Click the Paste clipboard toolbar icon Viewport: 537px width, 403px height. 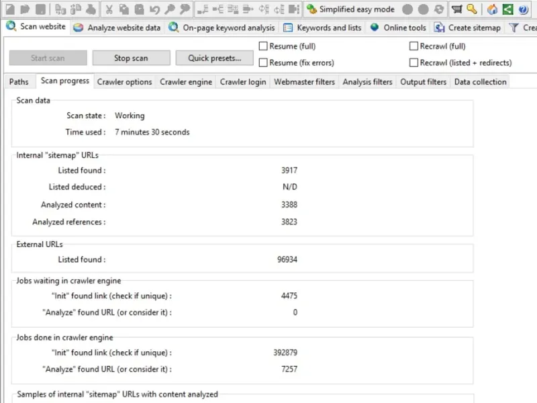click(139, 9)
